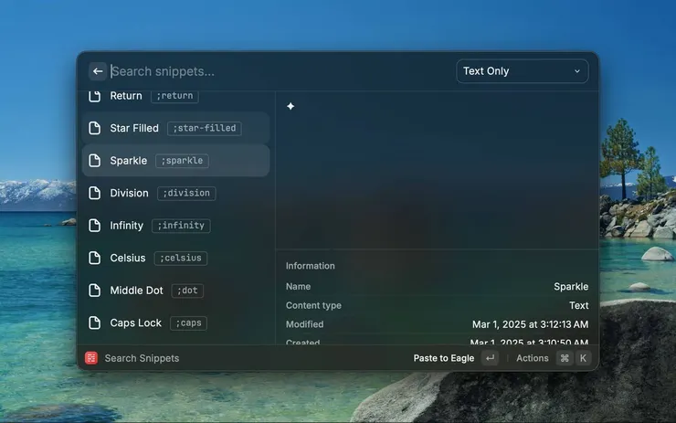This screenshot has width=676, height=423.
Task: Select the Sparkle snippet
Action: coord(176,161)
